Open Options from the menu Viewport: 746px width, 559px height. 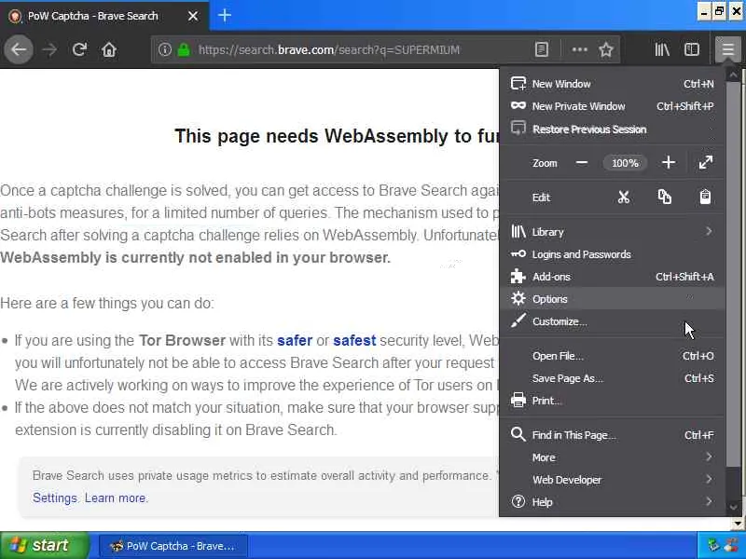(x=613, y=299)
